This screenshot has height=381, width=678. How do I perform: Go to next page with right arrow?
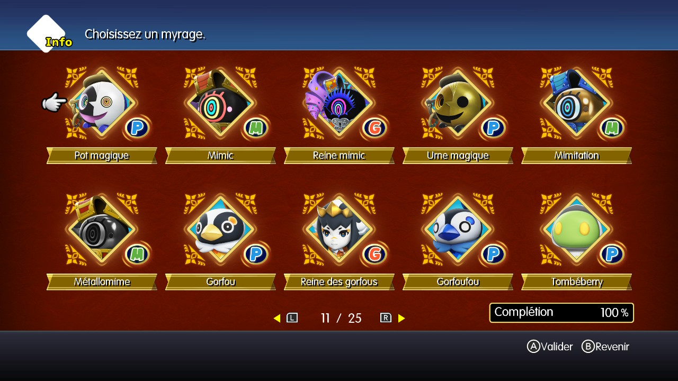[402, 318]
